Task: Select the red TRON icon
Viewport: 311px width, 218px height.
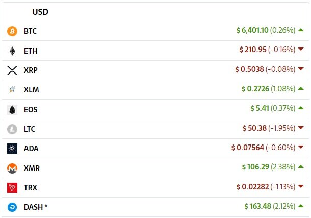Action: point(12,188)
